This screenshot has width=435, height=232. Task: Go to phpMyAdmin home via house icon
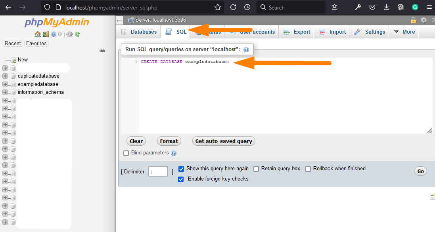click(37, 34)
